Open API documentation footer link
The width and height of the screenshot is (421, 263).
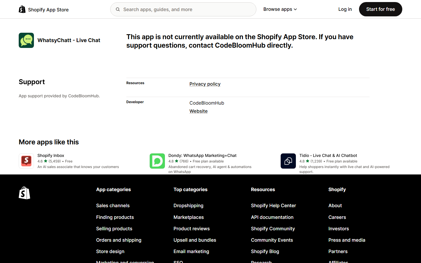tap(272, 217)
